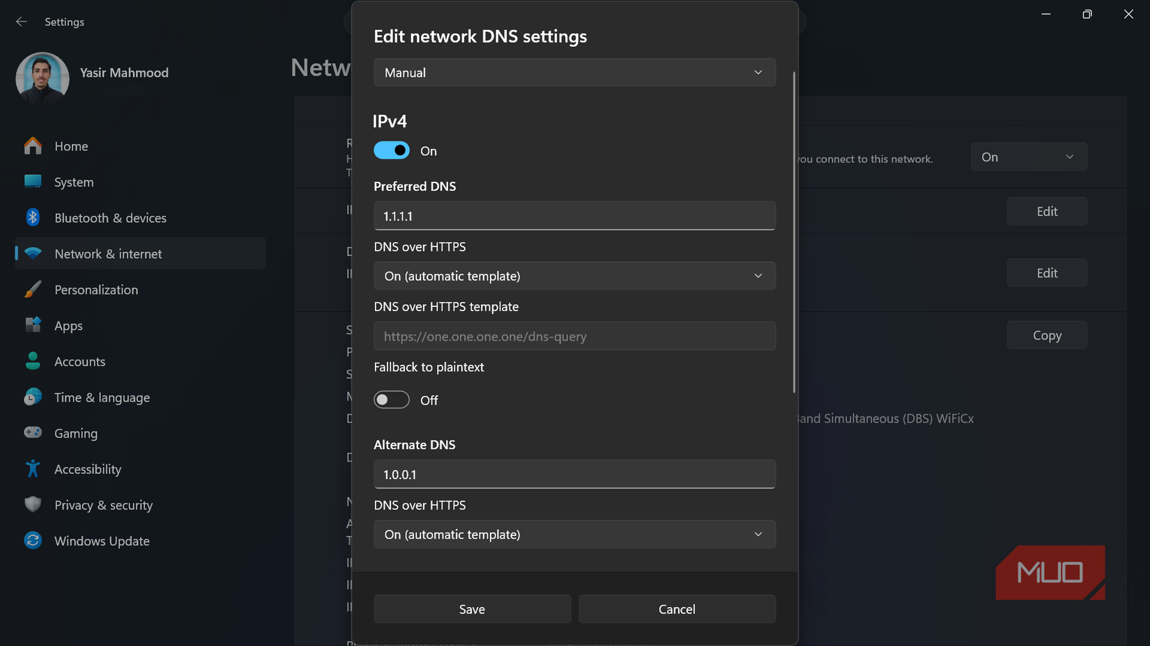This screenshot has height=646, width=1150.
Task: Click the Privacy & security shield icon
Action: [x=33, y=504]
